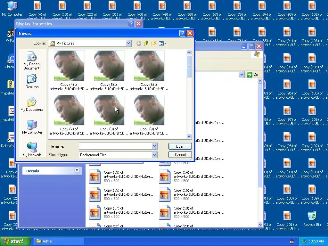Go back using the Browse dialog's back arrow
The width and height of the screenshot is (328, 246).
click(139, 43)
